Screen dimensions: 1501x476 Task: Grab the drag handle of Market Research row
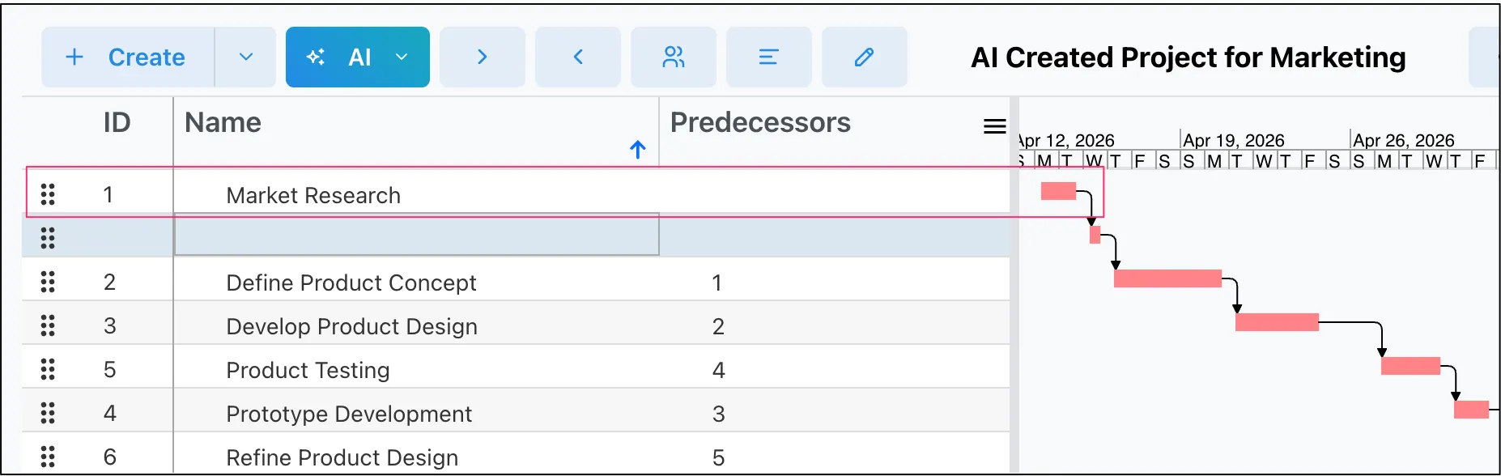(48, 194)
